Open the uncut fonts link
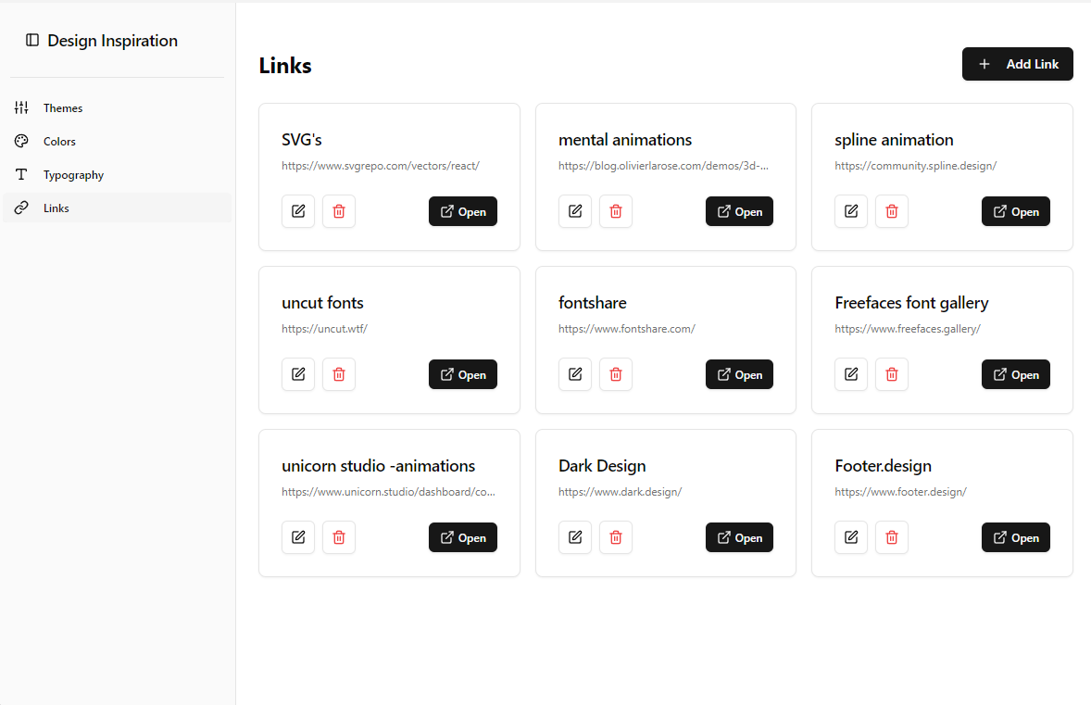This screenshot has height=705, width=1091. tap(463, 374)
